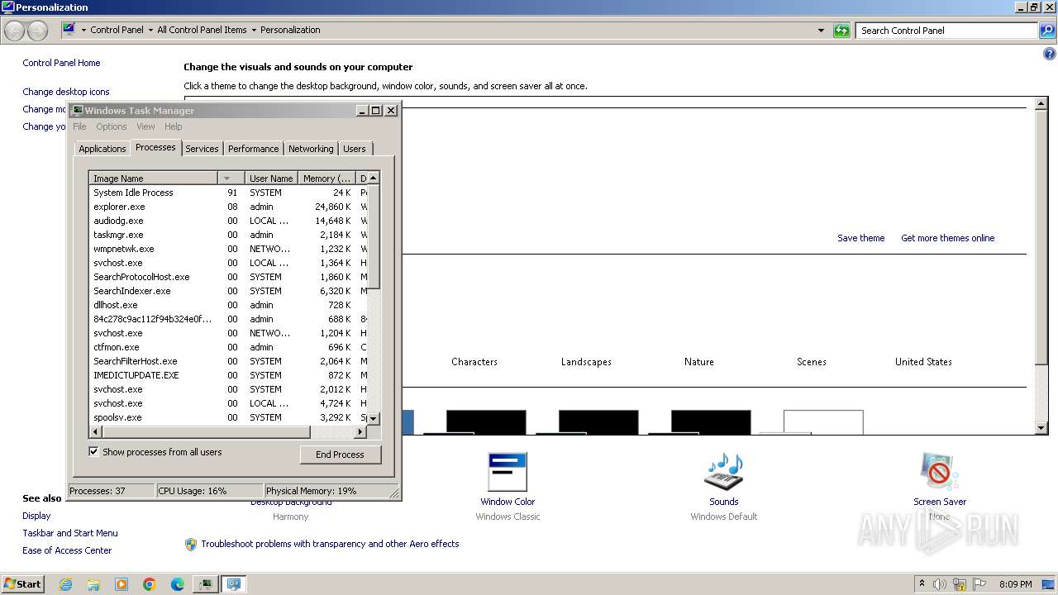Open the Task Manager Options menu
The image size is (1058, 595).
coord(112,126)
